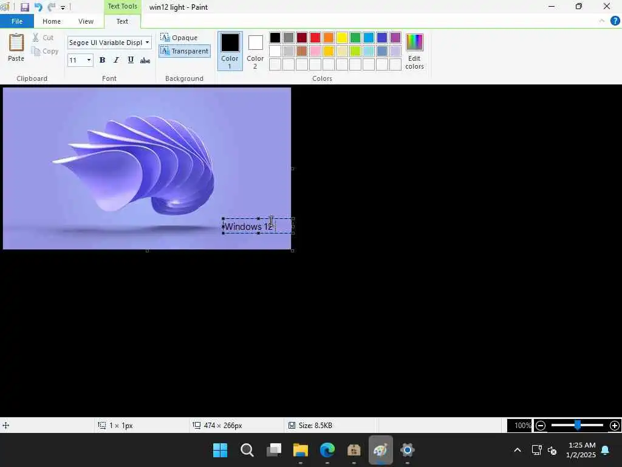
Task: Paste from clipboard
Action: (16, 47)
